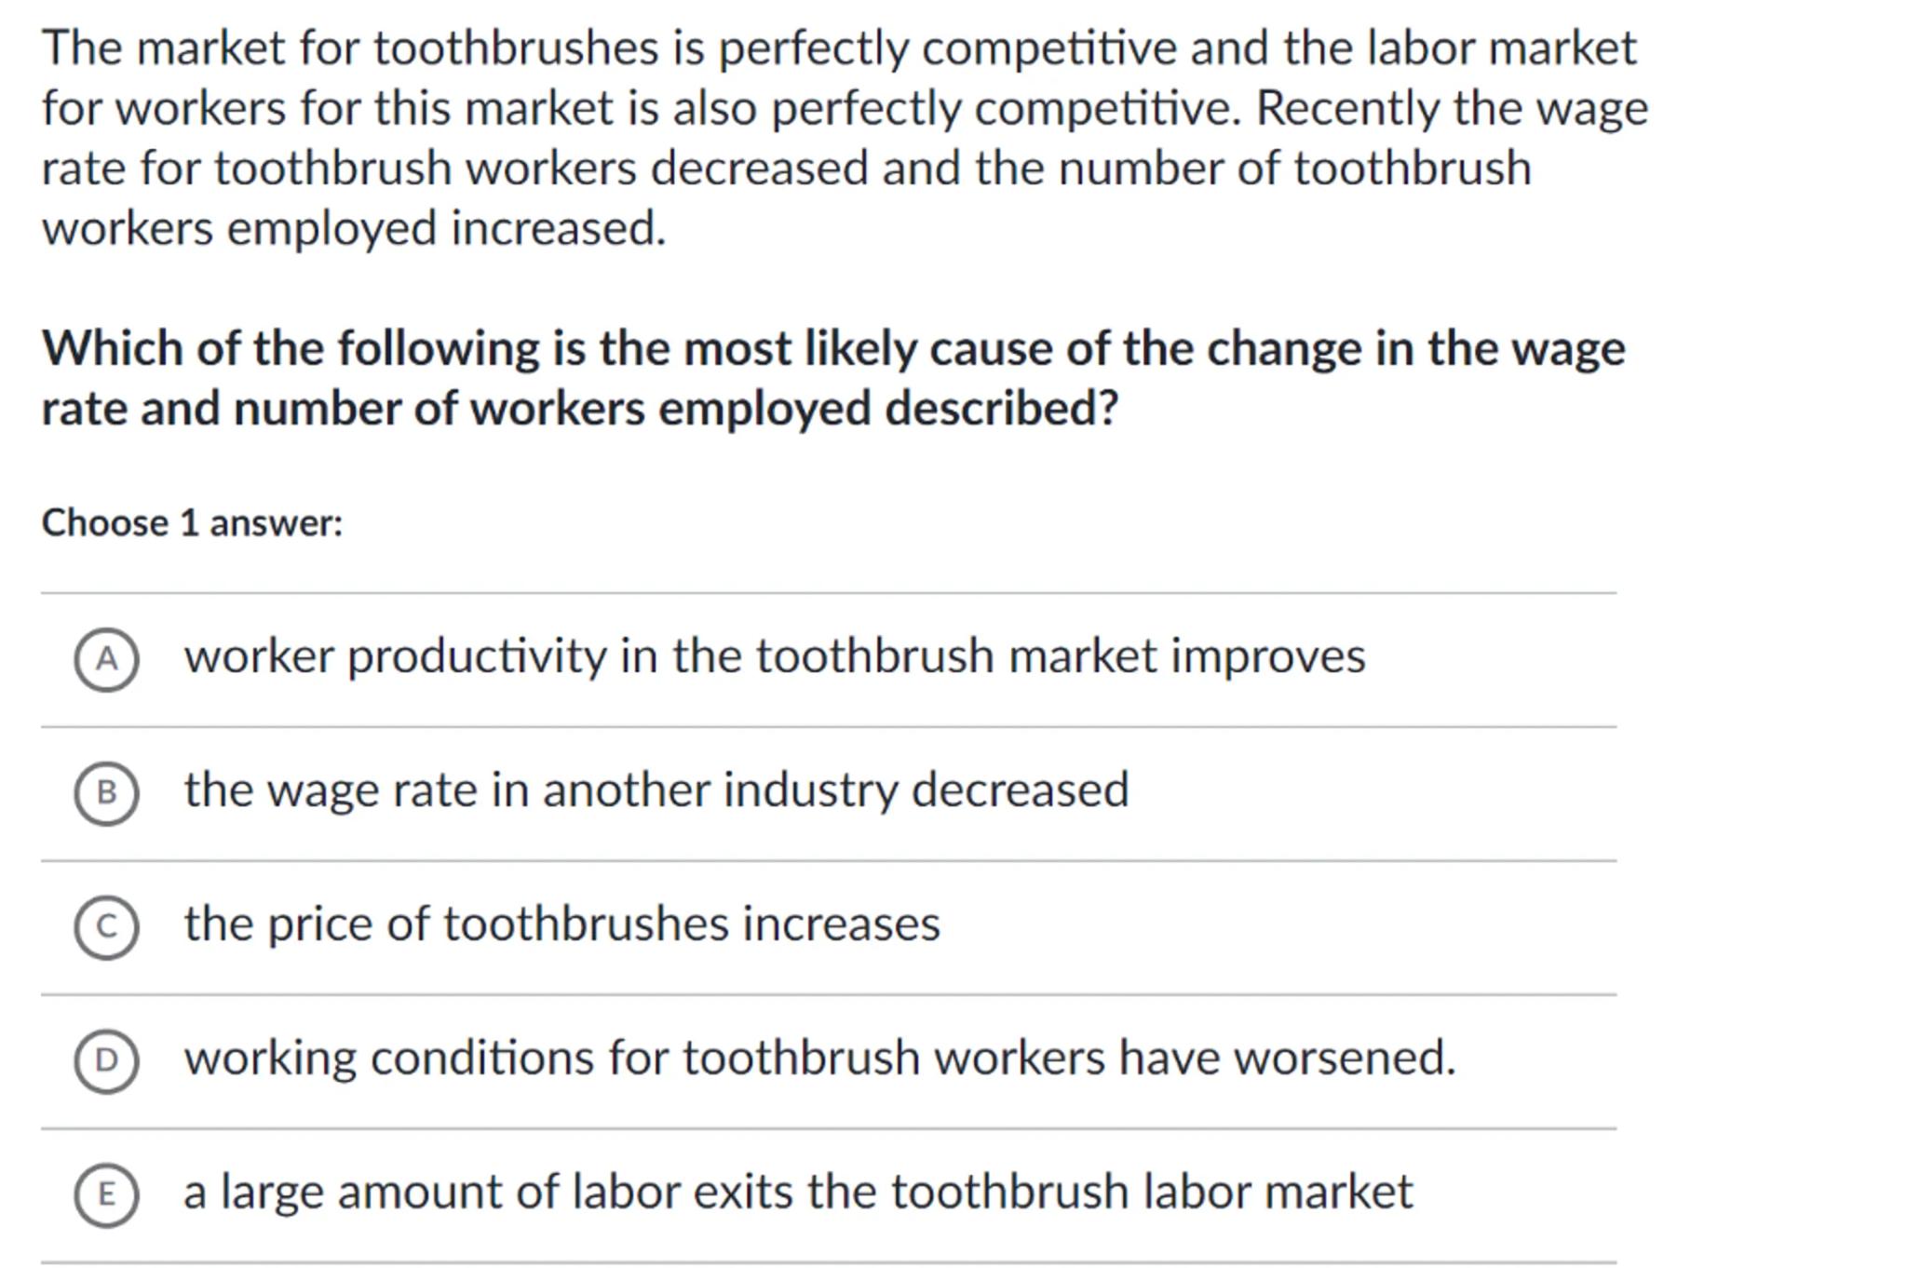Choose option C radio circle
The image size is (1907, 1268).
(106, 927)
